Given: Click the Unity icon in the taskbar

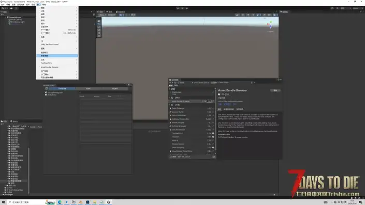Looking at the screenshot, I should tap(109, 202).
